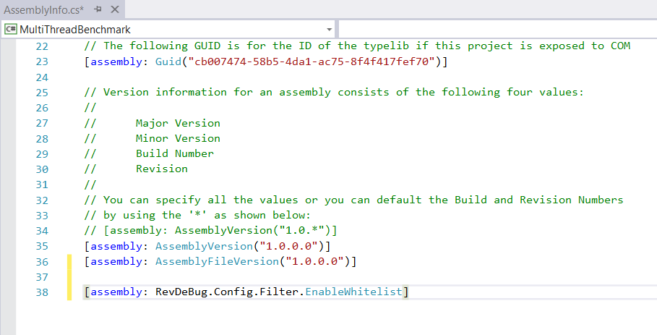Viewport: 657px width, 335px height.
Task: Click the "by using the '*'" comment
Action: (x=197, y=216)
